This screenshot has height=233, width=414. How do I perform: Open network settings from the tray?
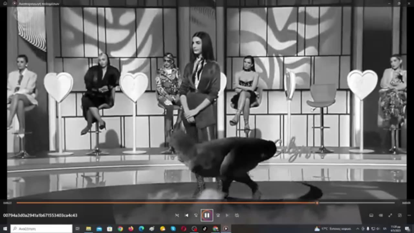pos(373,228)
